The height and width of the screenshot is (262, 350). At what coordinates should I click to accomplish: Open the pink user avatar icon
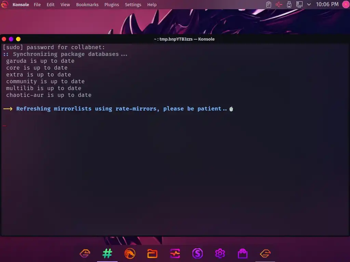point(346,4)
